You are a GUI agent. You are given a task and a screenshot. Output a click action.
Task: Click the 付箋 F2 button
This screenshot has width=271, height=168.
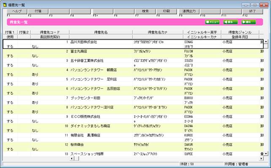38,11
